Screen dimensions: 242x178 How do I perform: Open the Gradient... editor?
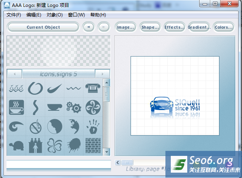tap(199, 27)
